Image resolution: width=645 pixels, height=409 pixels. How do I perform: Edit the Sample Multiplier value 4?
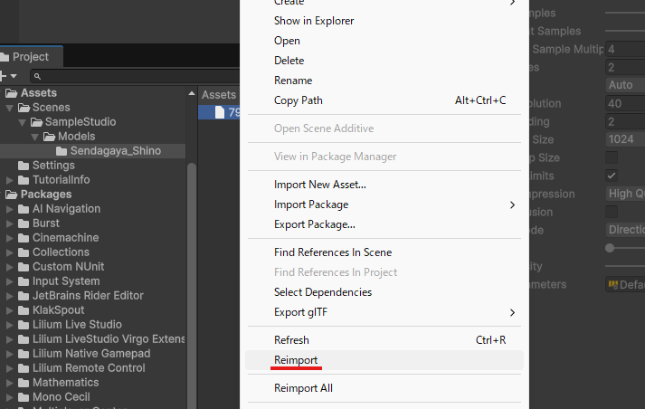point(625,50)
